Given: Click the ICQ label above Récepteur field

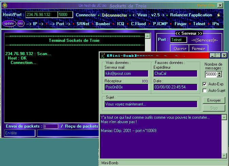Looking at the screenshot, I should [145, 81].
